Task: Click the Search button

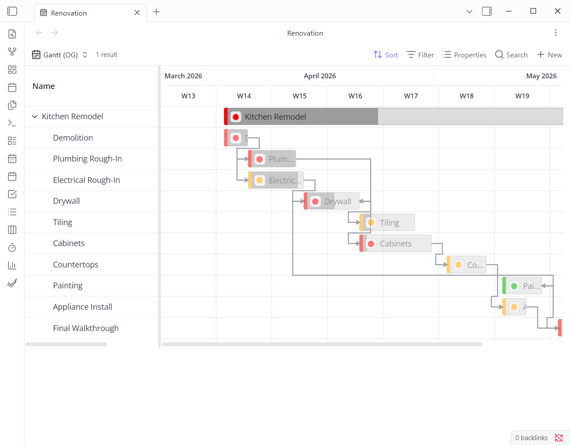Action: [x=511, y=55]
